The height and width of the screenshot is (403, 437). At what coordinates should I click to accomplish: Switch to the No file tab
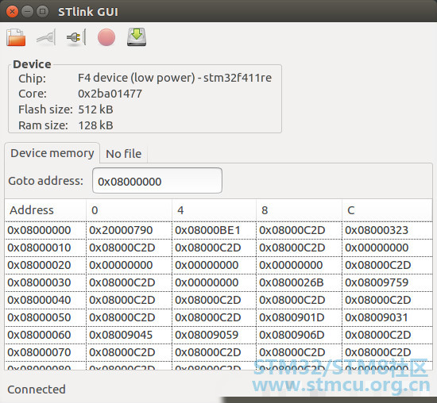(x=123, y=154)
